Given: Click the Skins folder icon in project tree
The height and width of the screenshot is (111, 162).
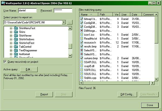Looking at the screenshot, I should (16, 32).
